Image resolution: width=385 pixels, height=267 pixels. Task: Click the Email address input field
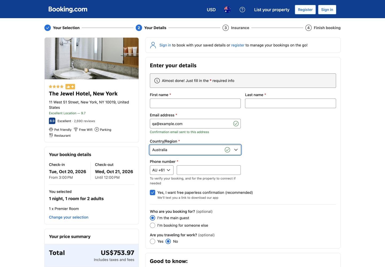coord(195,124)
